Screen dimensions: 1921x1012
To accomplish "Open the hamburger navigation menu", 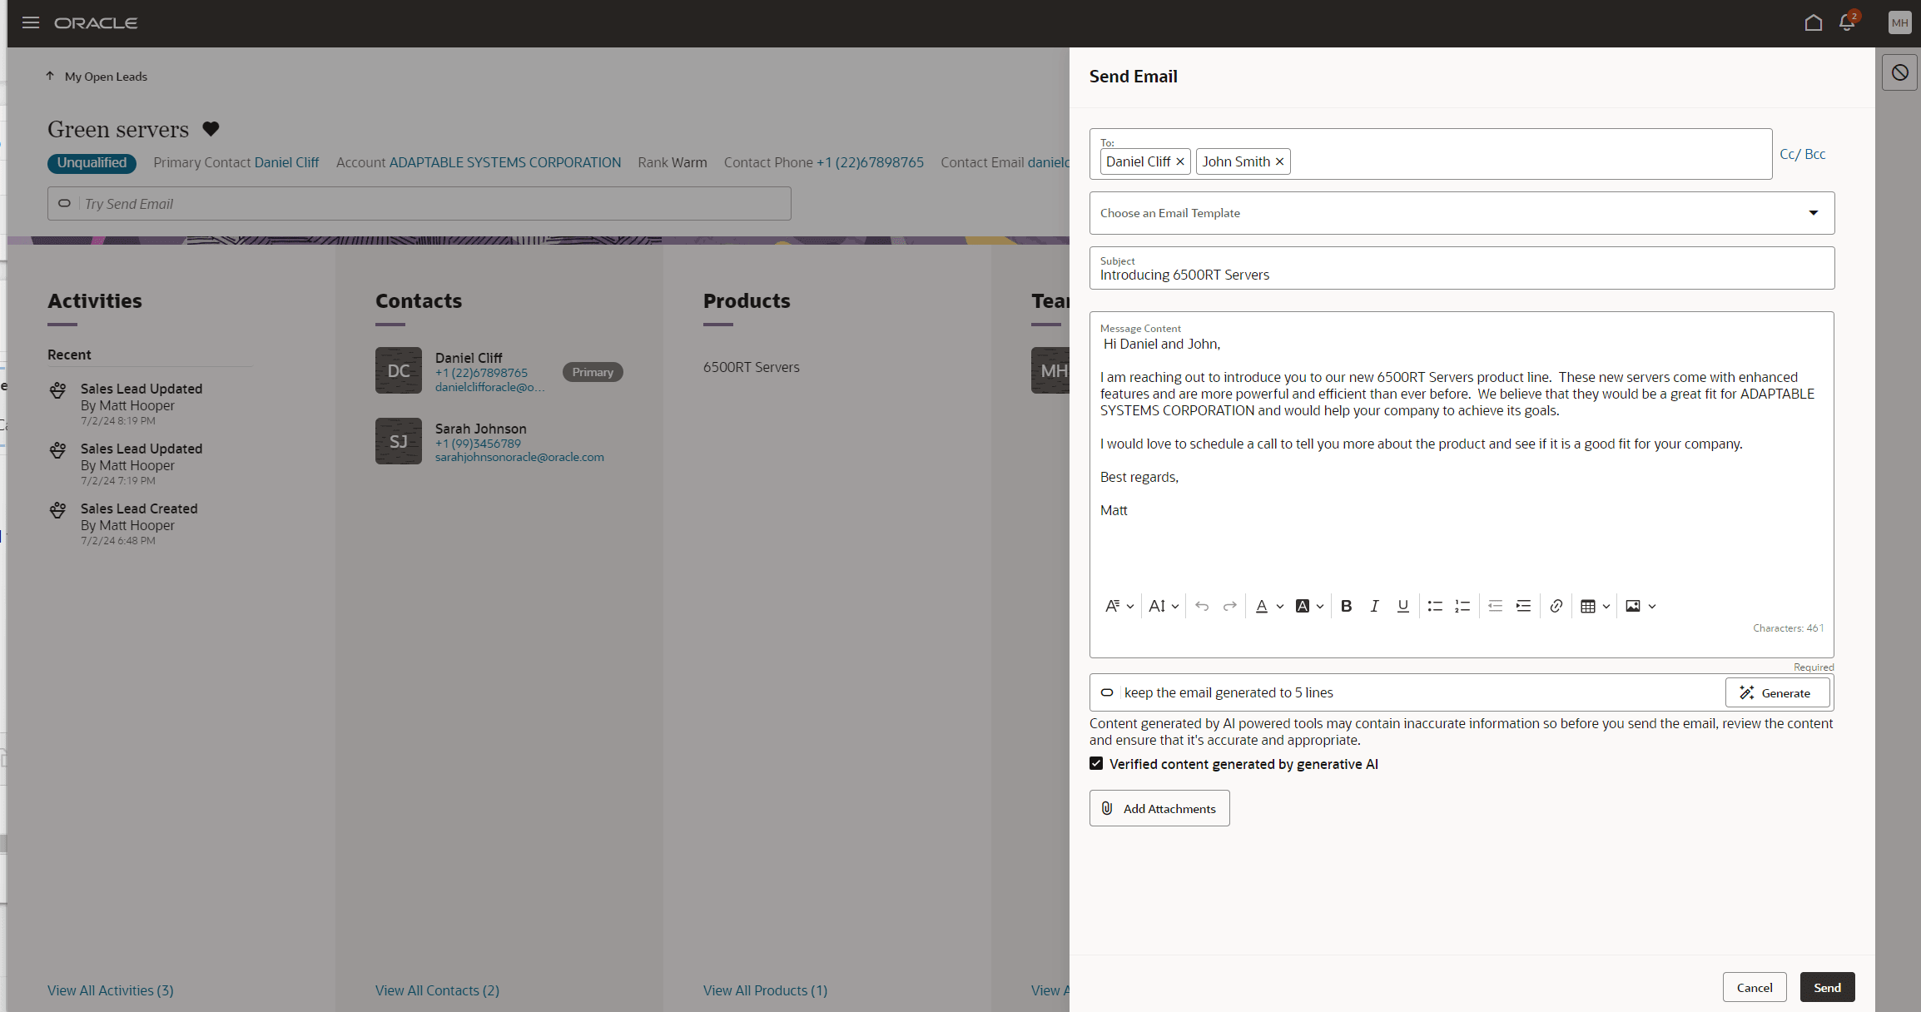I will pyautogui.click(x=30, y=22).
